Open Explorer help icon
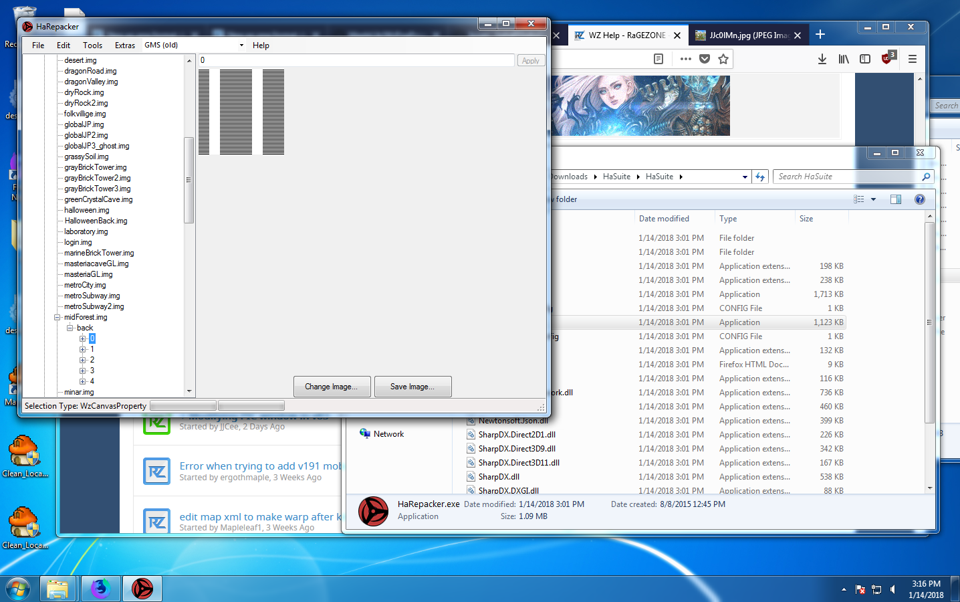The height and width of the screenshot is (602, 960). (920, 199)
